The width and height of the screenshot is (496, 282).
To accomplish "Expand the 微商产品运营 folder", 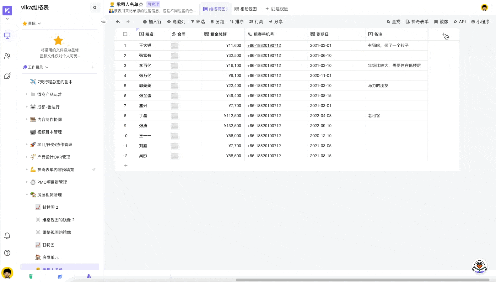I will pos(26,94).
